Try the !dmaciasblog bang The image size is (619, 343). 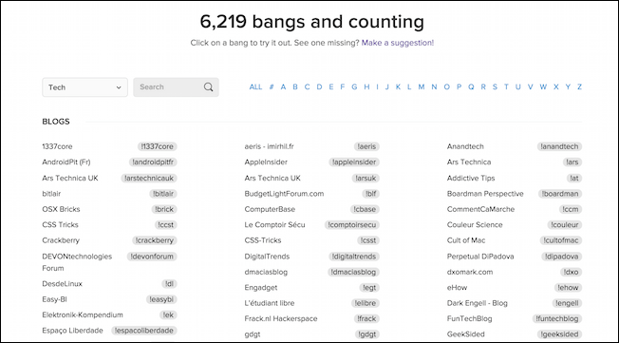pyautogui.click(x=354, y=272)
